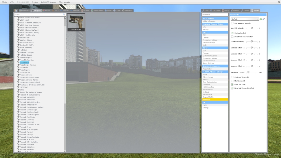Screen dimensions: 281x158
Task: Open Environment Control under Admin
Action: coord(215,56)
